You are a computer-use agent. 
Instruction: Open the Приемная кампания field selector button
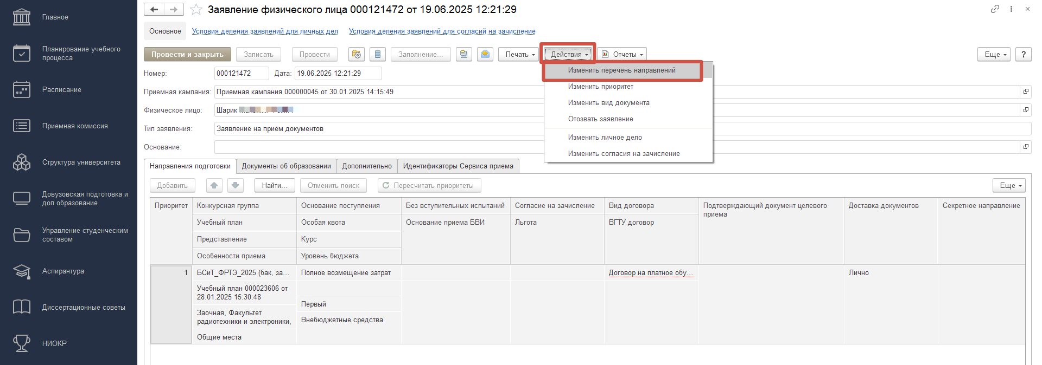[1026, 92]
